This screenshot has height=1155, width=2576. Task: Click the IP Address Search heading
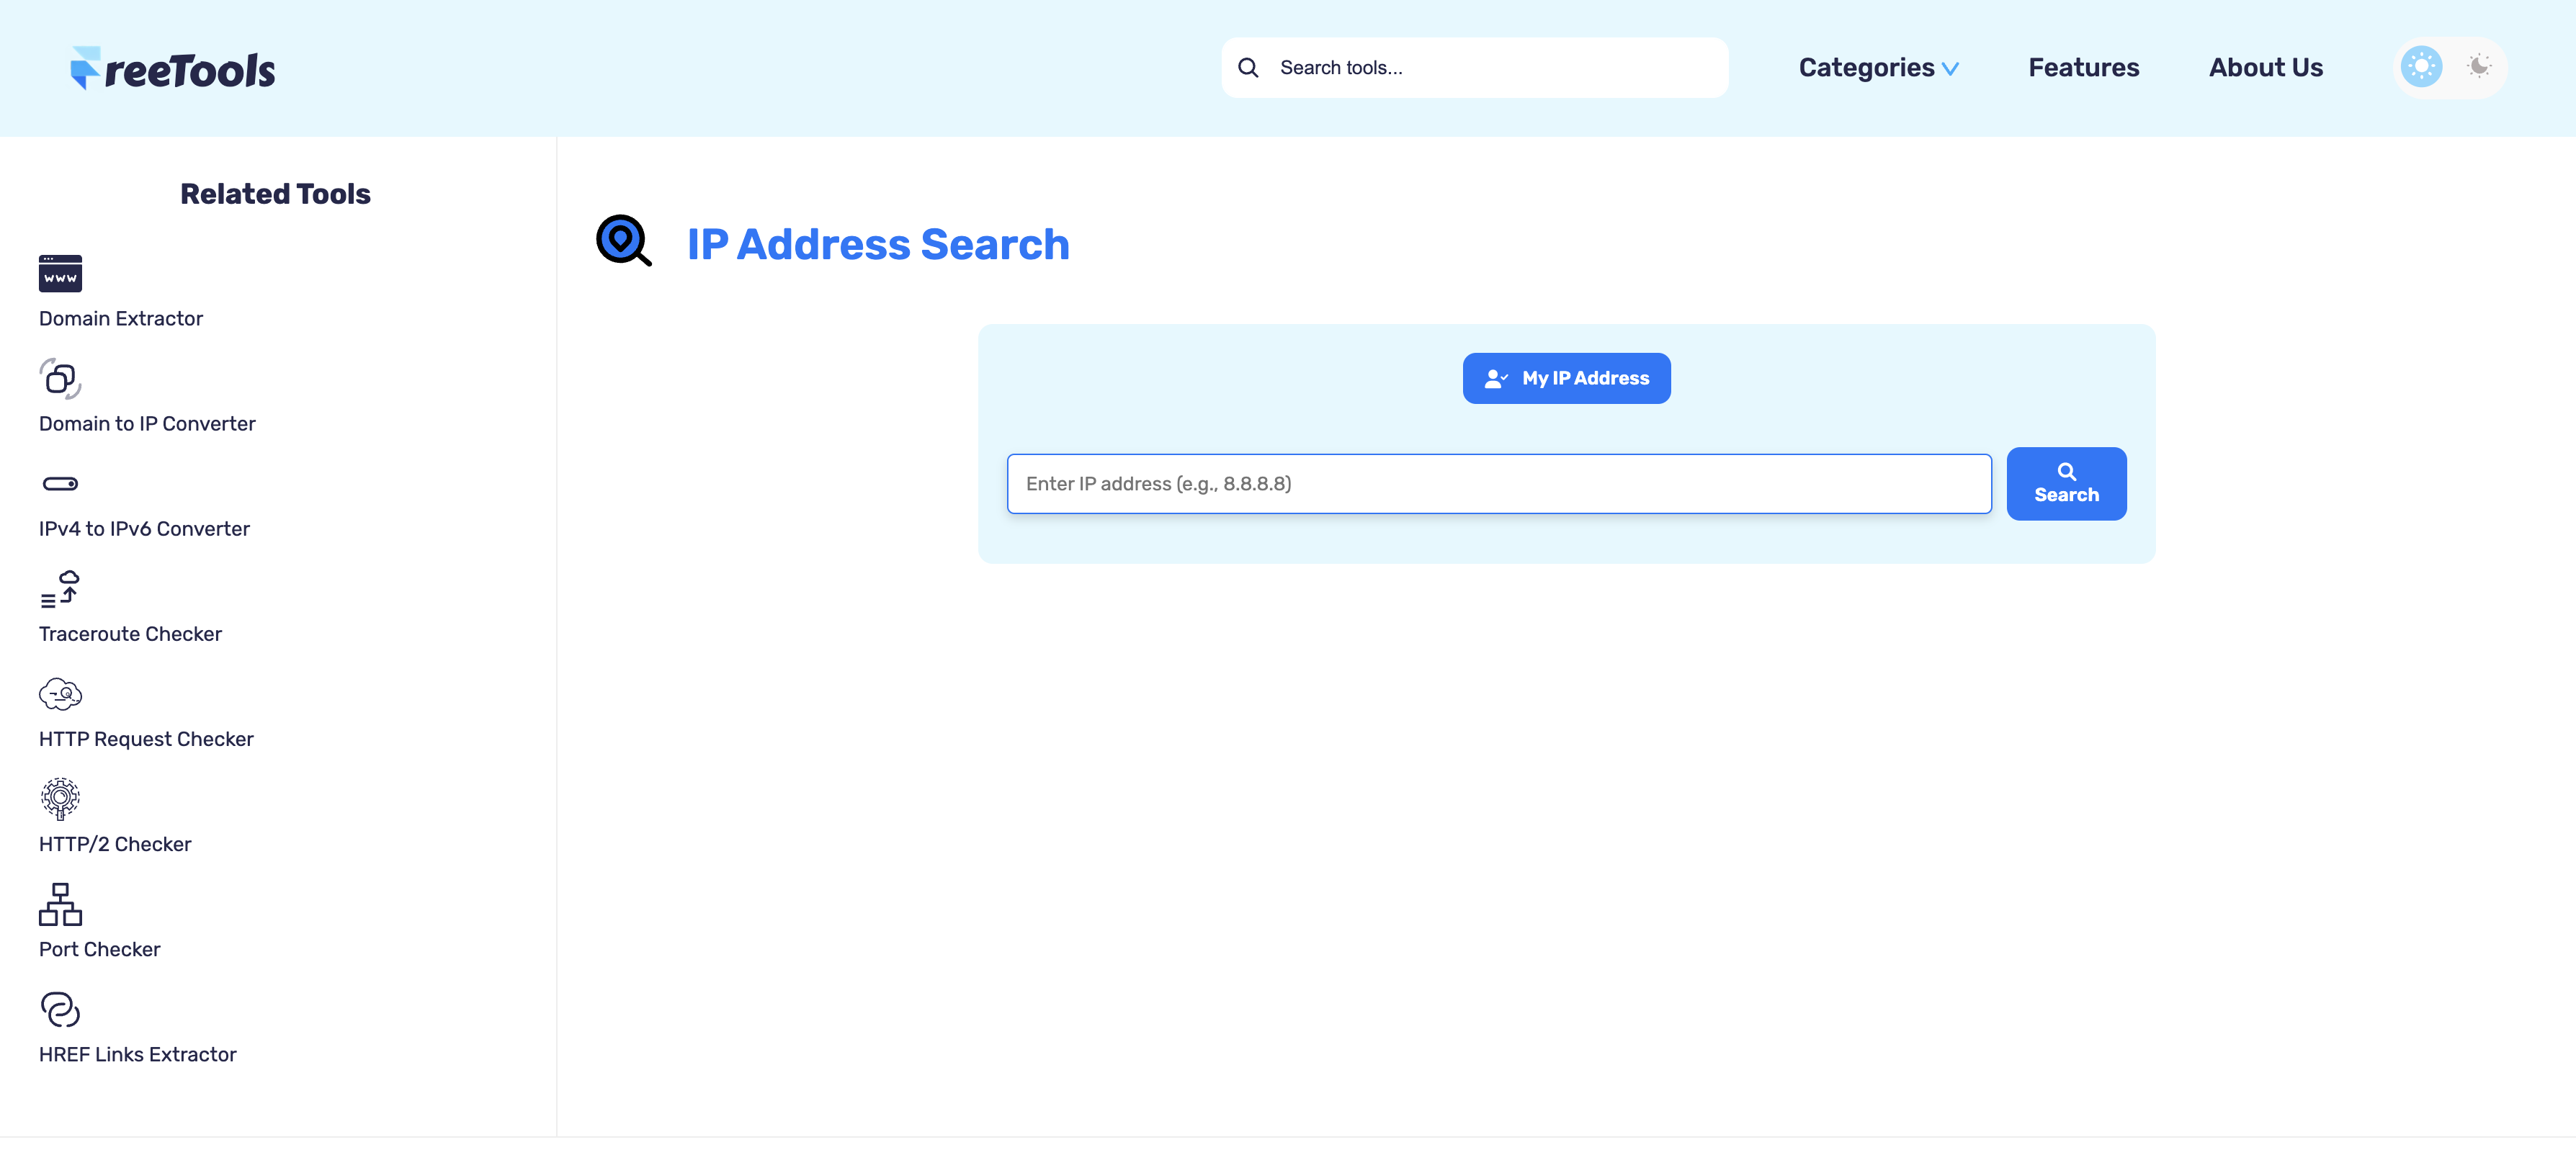coord(878,244)
